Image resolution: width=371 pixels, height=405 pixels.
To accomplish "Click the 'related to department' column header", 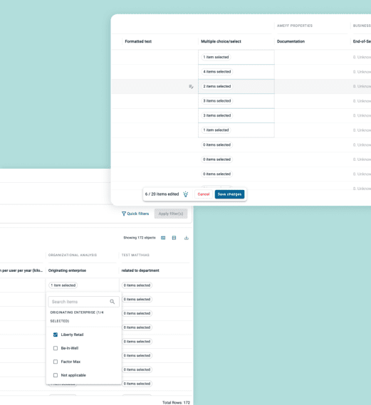I will click(x=140, y=270).
